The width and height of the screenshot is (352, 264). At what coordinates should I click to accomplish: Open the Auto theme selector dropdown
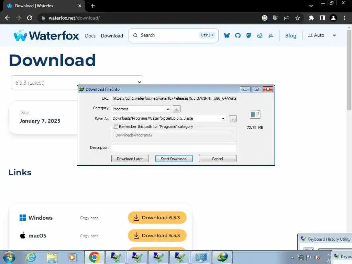[x=322, y=35]
